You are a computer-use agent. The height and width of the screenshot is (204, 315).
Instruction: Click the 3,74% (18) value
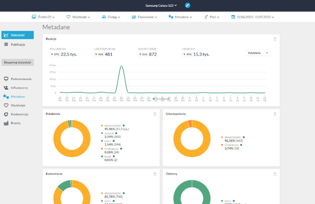click(x=232, y=148)
